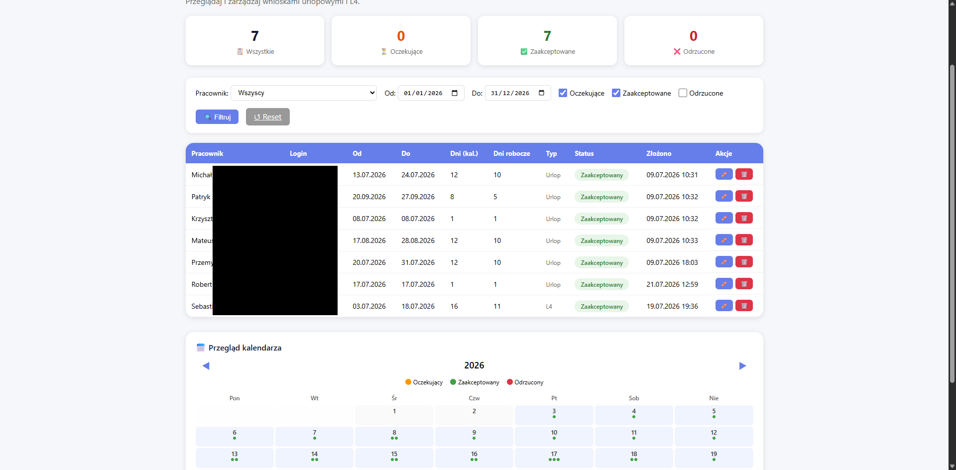Click the Złożono column header
The width and height of the screenshot is (956, 470).
click(659, 153)
